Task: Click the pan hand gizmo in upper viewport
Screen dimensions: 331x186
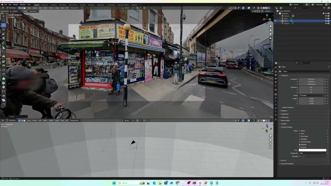Action: (270, 30)
